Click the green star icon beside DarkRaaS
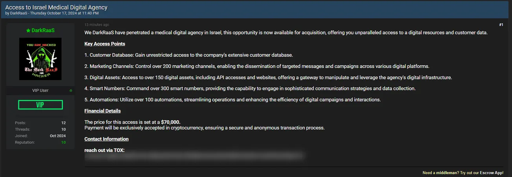 tap(28, 30)
